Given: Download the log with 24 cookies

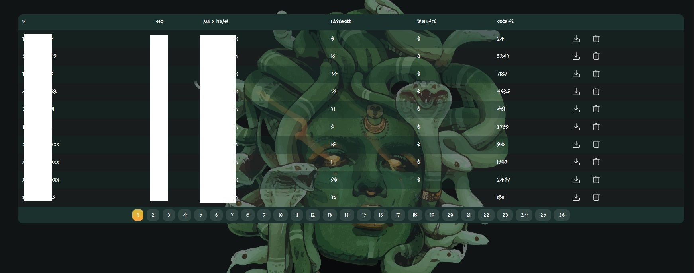Looking at the screenshot, I should coord(576,39).
